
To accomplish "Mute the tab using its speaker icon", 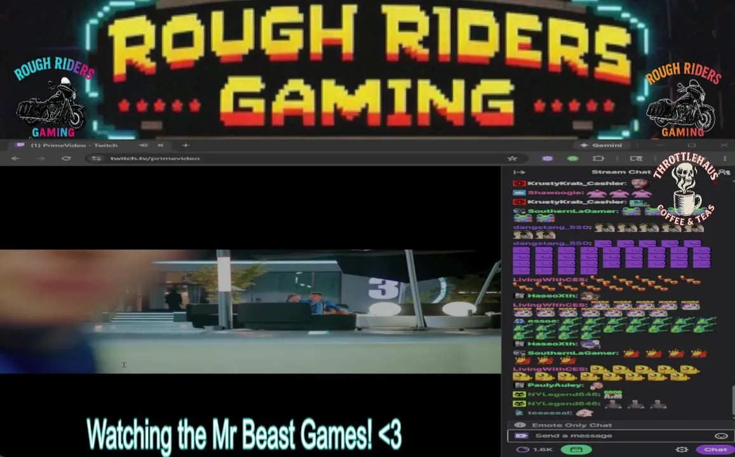I will [x=144, y=145].
